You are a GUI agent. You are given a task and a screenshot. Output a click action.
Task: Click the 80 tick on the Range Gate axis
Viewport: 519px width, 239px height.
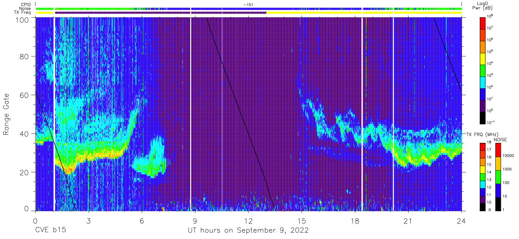pos(24,57)
